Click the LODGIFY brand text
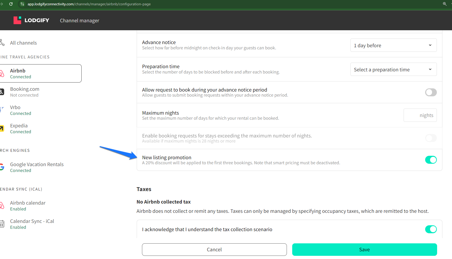 point(37,20)
